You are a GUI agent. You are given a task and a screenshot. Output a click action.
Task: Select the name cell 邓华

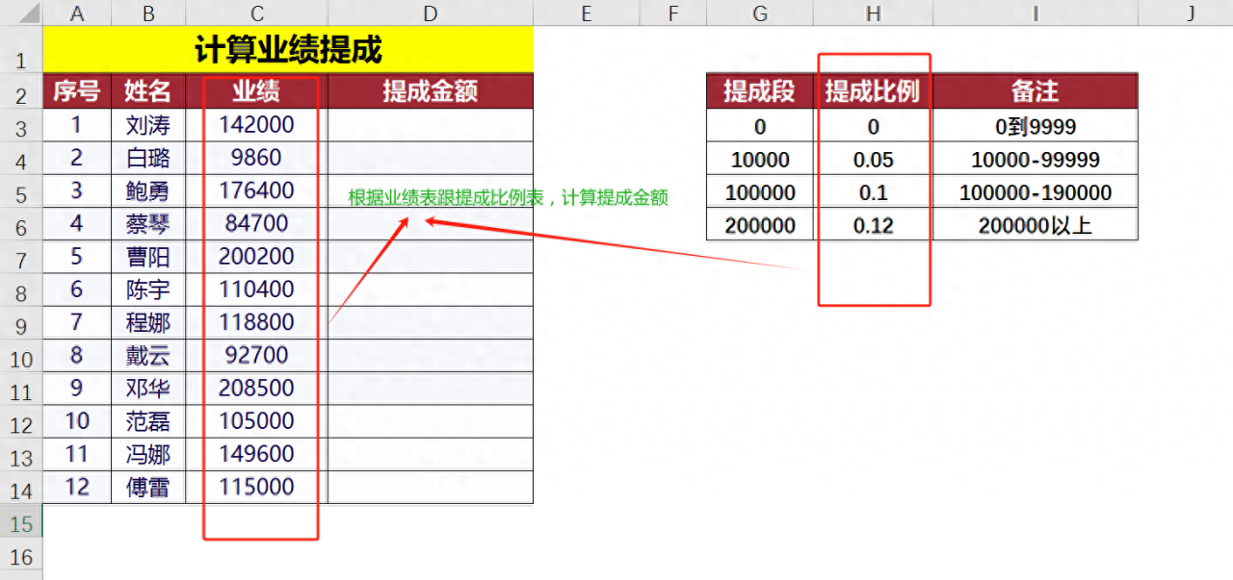148,388
